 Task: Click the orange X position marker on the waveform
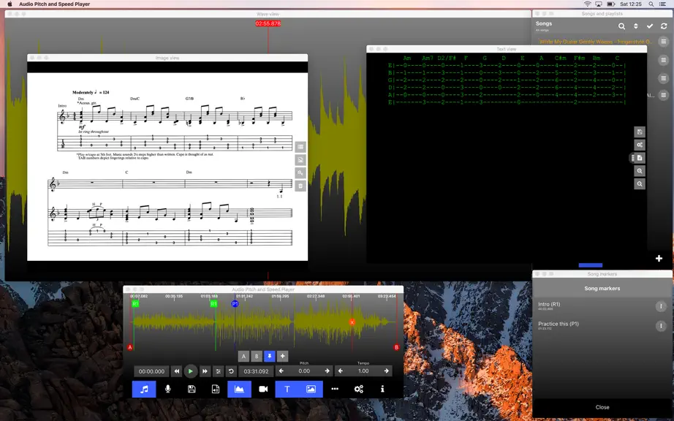(352, 322)
